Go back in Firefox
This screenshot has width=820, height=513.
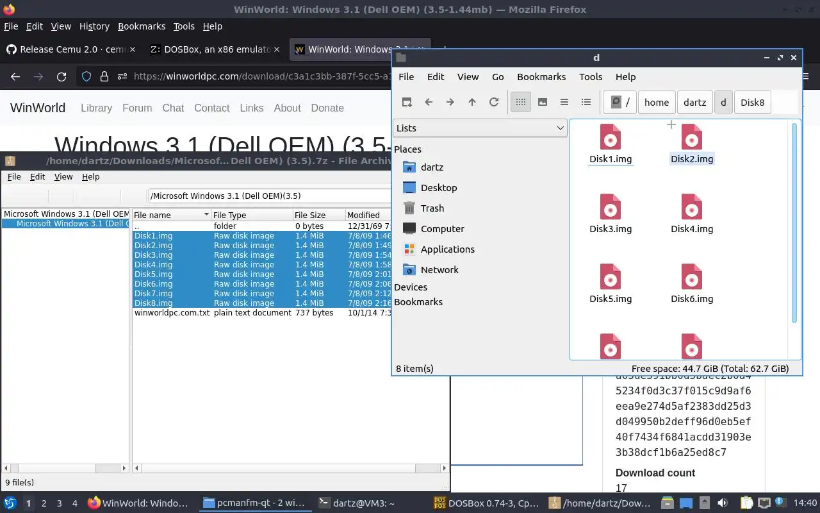[x=15, y=77]
